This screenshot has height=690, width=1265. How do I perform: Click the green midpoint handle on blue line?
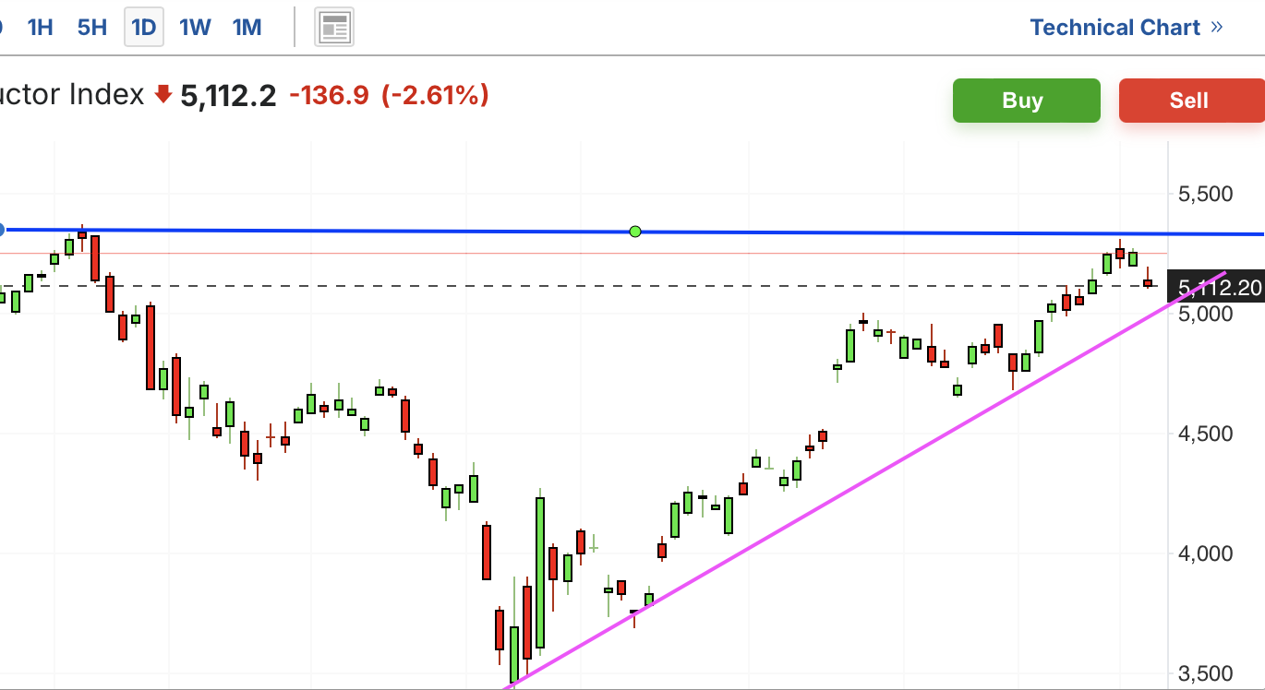click(x=635, y=232)
